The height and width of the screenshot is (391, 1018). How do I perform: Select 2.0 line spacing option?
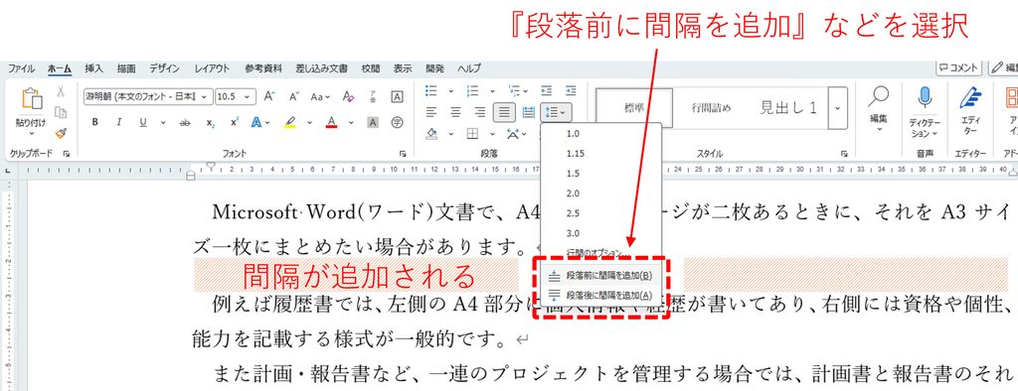[x=601, y=194]
